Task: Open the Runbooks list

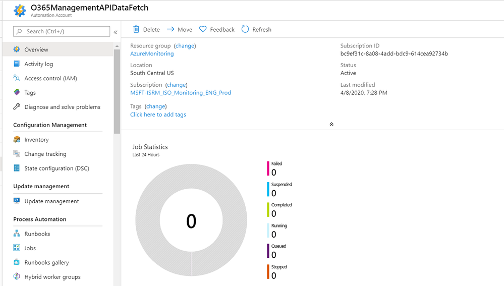Action: pyautogui.click(x=58, y=234)
